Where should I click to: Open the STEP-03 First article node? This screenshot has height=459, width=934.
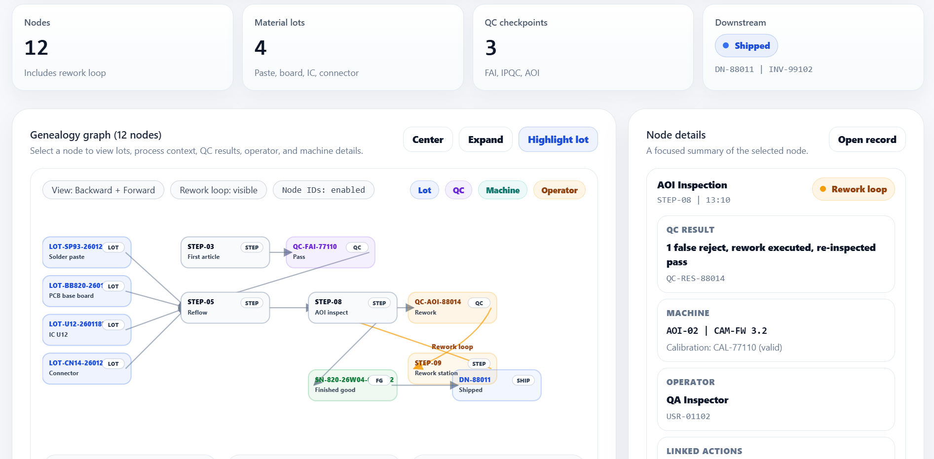click(x=225, y=252)
